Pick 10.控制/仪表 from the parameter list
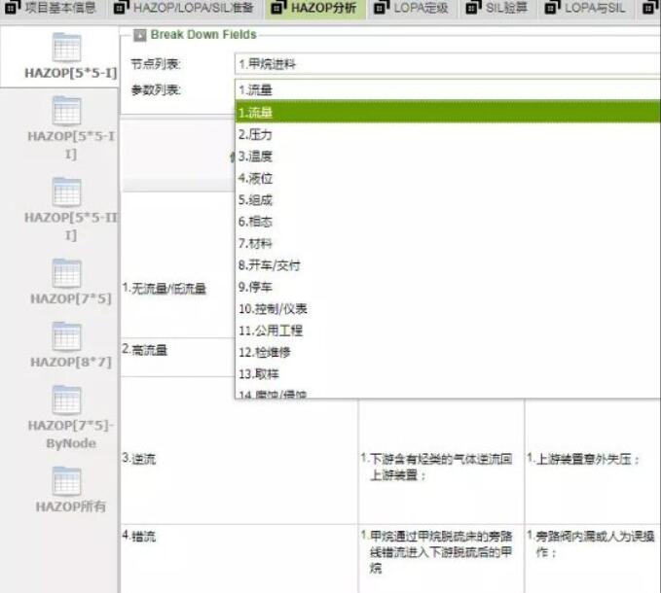 point(275,308)
